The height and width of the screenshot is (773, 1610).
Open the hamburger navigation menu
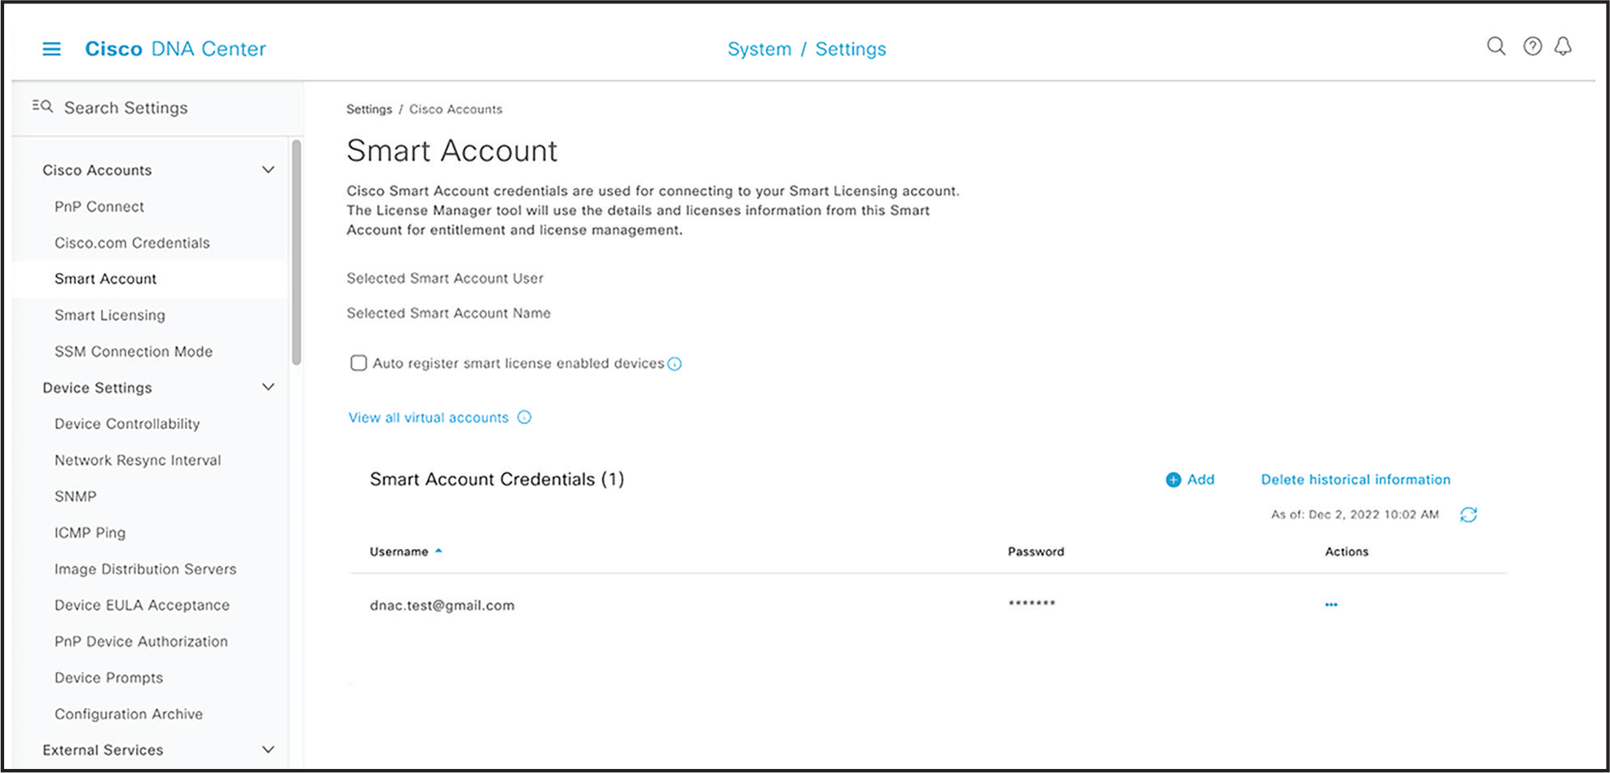pos(51,49)
